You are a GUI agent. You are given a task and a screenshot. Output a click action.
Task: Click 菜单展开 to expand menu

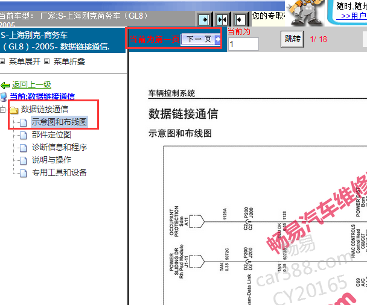(25, 61)
